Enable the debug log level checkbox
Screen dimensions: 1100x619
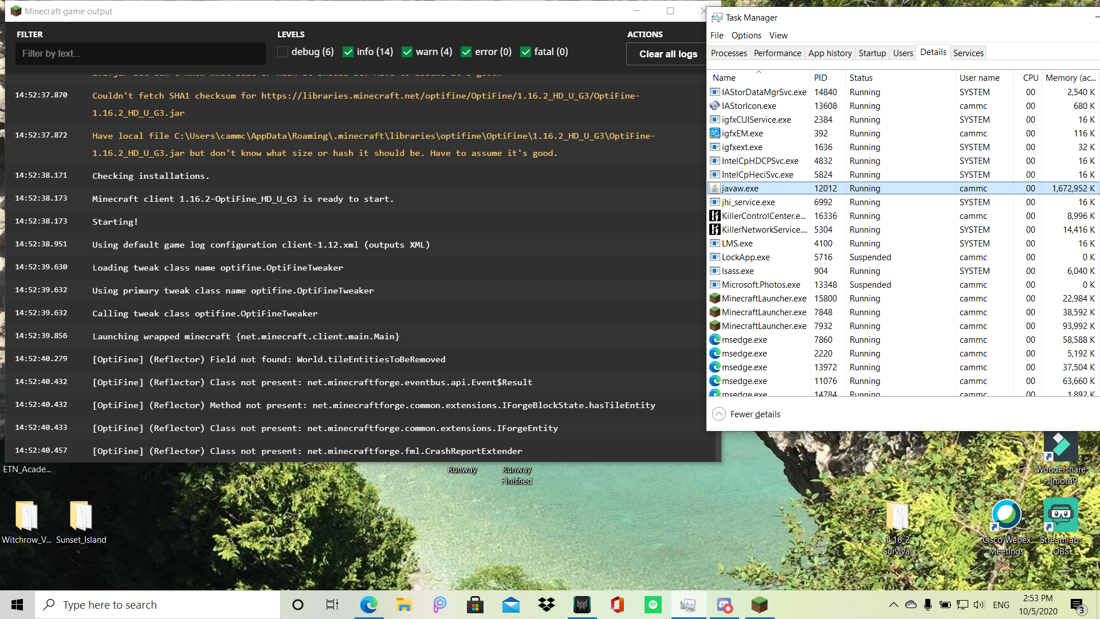coord(283,52)
